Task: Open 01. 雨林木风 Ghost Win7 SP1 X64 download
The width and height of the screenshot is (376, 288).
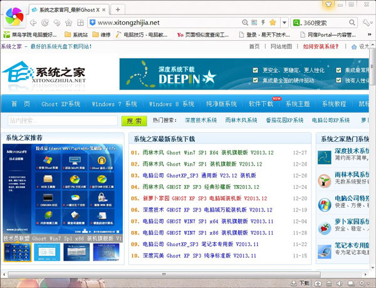Action: (208, 152)
